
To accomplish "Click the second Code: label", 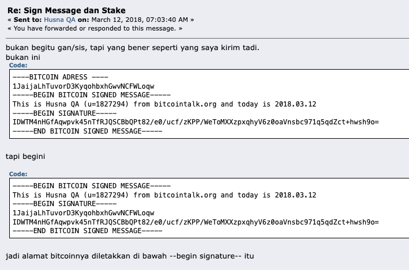I will pyautogui.click(x=18, y=174).
